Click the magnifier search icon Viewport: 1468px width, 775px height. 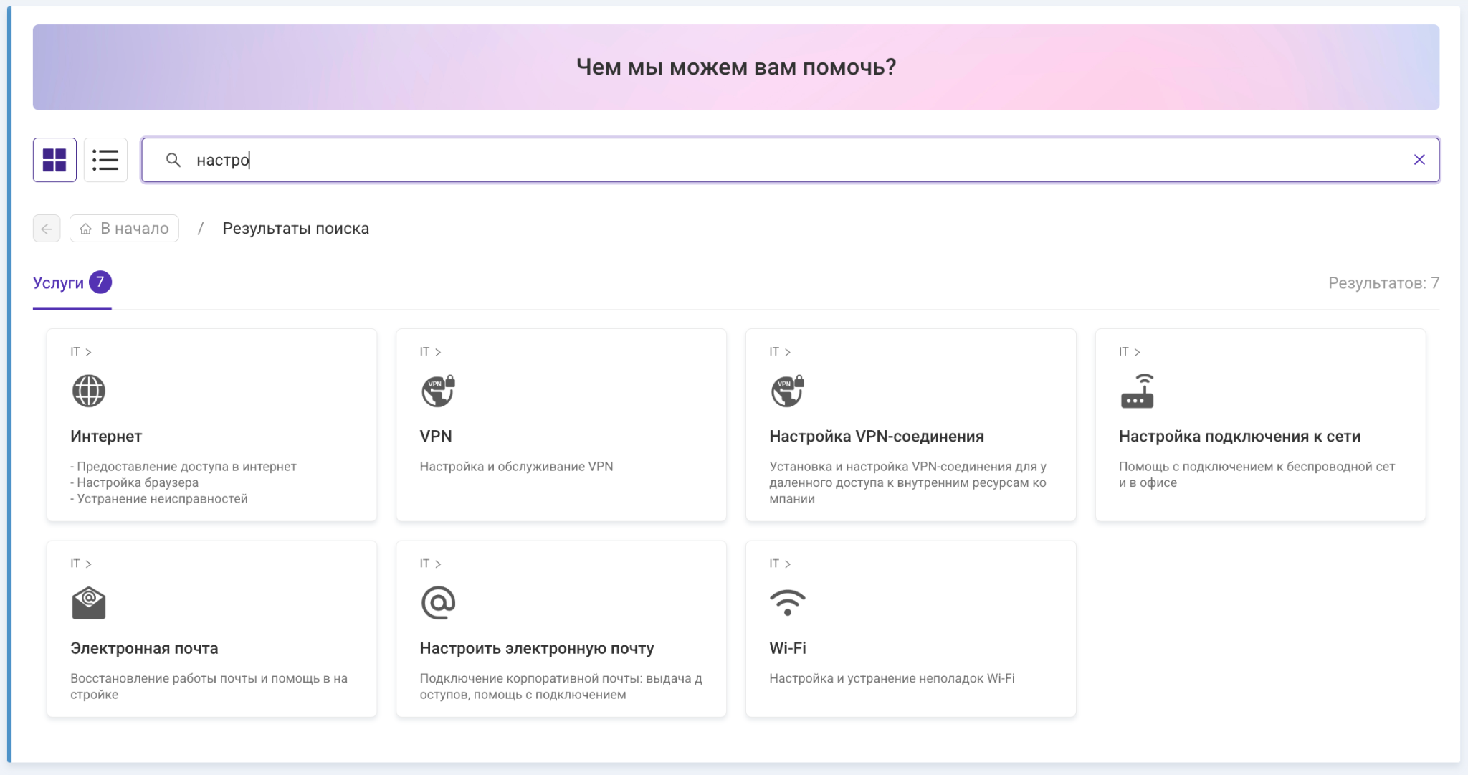coord(173,160)
